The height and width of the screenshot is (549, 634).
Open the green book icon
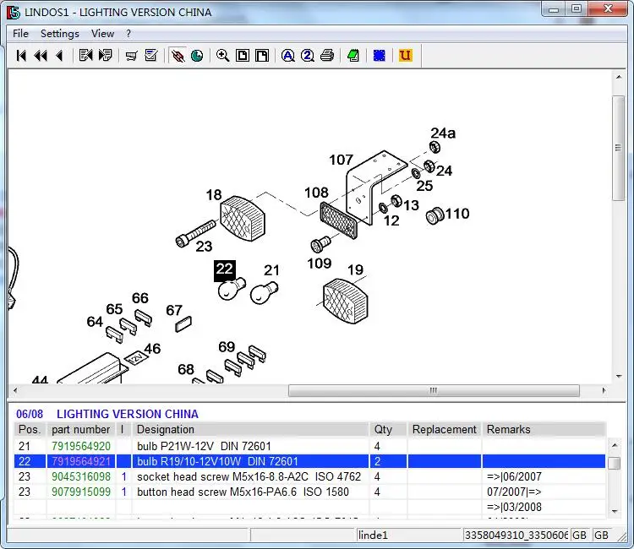353,56
